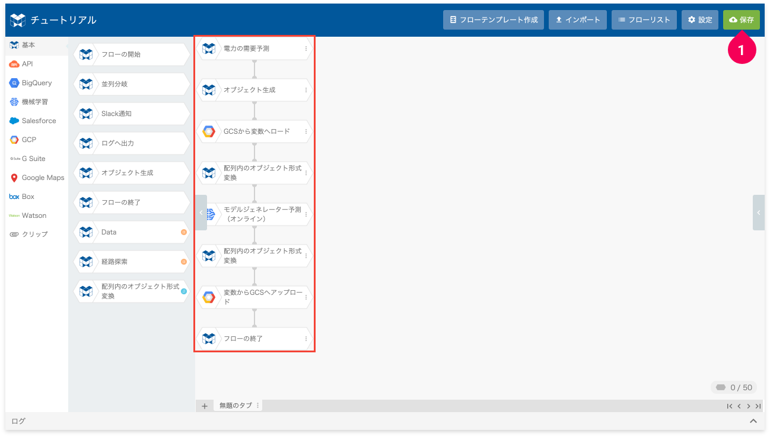Open menu dots on モデルジェネレーター予測 block

pos(306,214)
